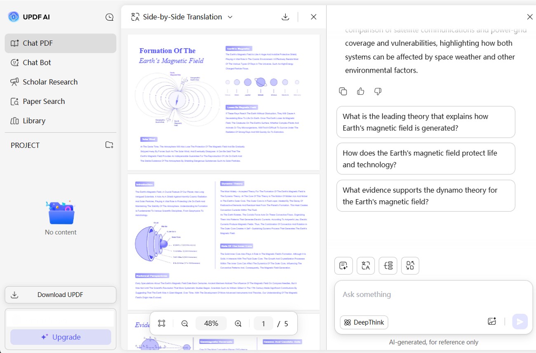Zoom in on the PDF page
This screenshot has height=353, width=536.
click(238, 323)
